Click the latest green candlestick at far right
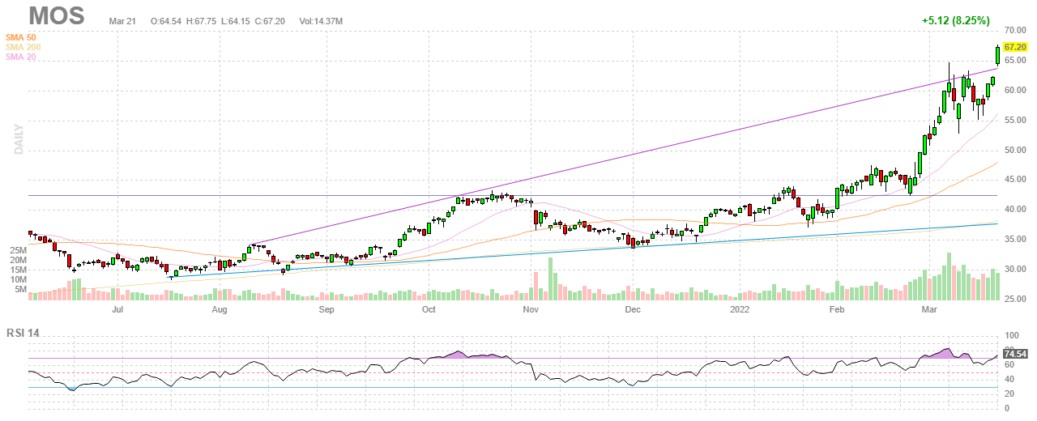Image resolution: width=1037 pixels, height=421 pixels. tap(997, 55)
